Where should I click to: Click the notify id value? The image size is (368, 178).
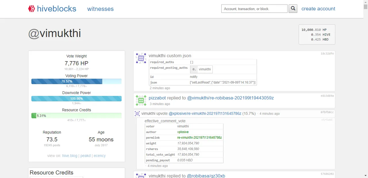click(x=193, y=77)
